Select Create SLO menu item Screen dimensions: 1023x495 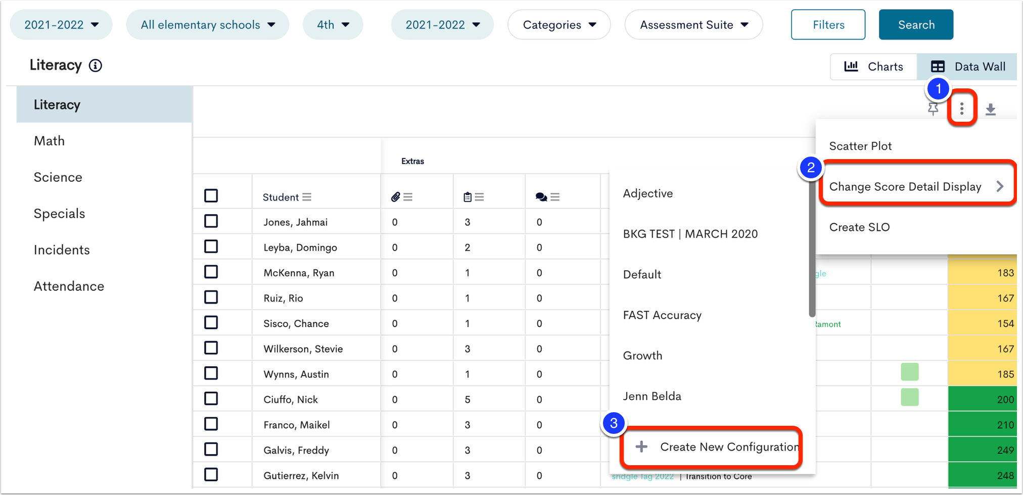[860, 227]
